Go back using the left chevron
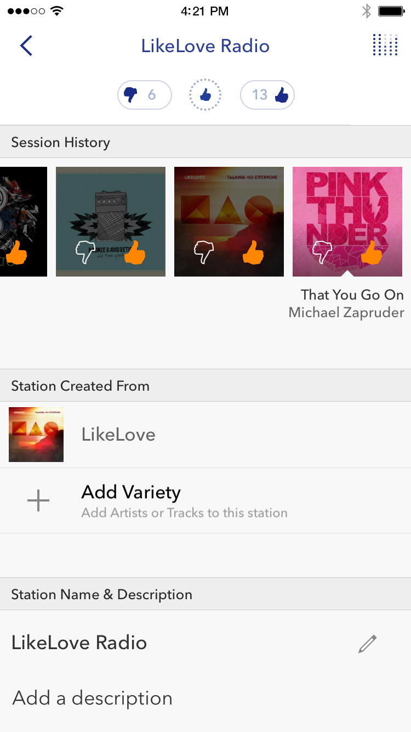 (x=26, y=46)
